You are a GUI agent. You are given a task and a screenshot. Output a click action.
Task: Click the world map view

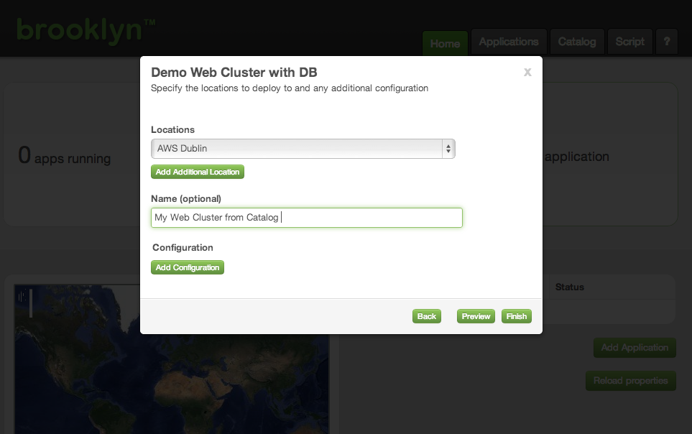tap(172, 374)
